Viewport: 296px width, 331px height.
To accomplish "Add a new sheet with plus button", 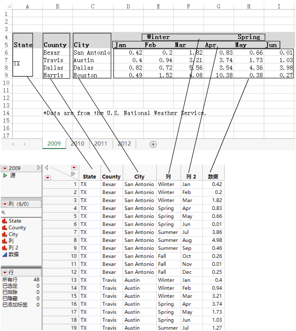I will point(153,144).
